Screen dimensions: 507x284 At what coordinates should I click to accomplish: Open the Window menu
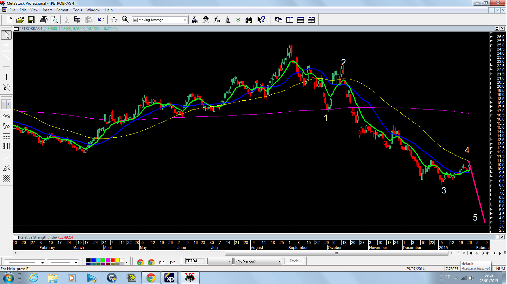point(93,10)
